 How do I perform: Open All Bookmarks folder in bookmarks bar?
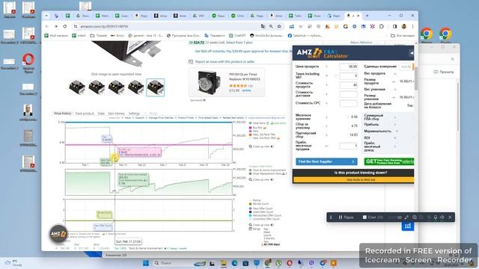[403, 36]
